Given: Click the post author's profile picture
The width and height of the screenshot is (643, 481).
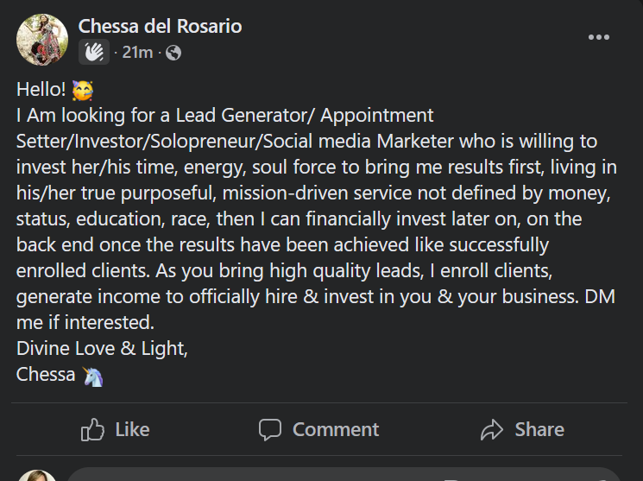Looking at the screenshot, I should pos(42,39).
